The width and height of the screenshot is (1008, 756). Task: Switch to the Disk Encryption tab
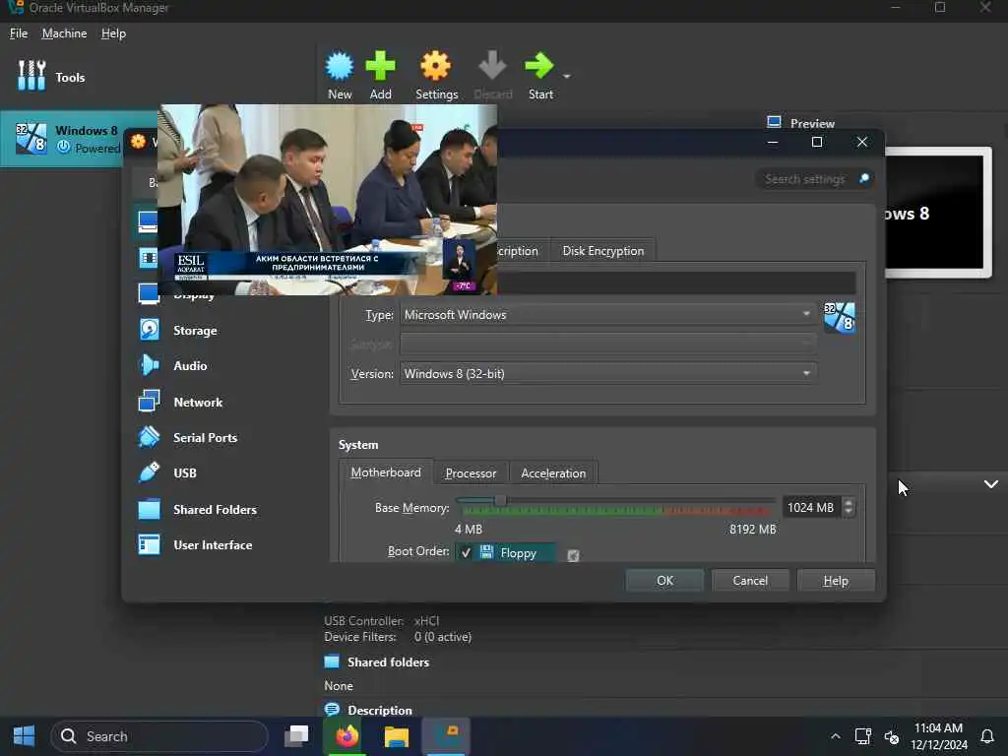[603, 251]
